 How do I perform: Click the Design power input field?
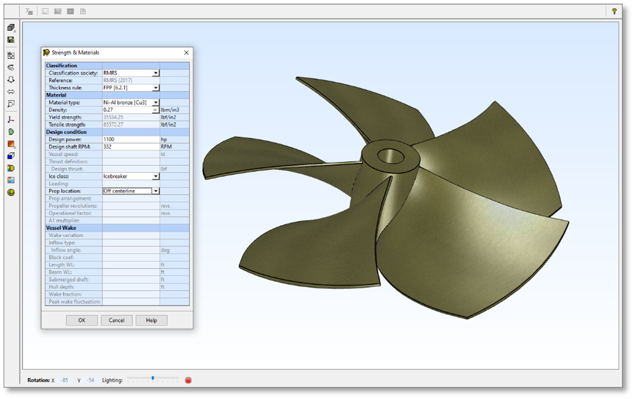tap(130, 140)
